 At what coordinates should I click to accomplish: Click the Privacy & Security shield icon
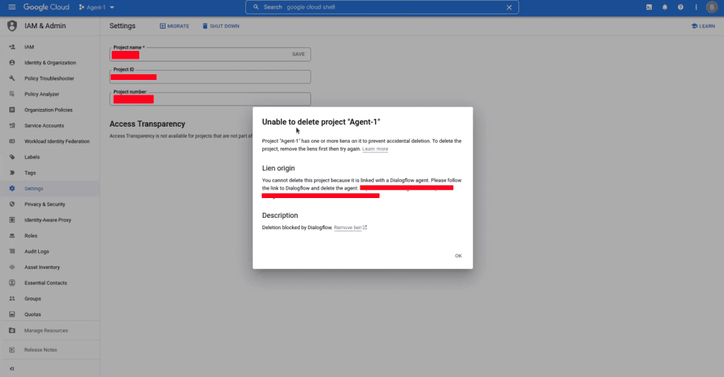[x=12, y=204]
